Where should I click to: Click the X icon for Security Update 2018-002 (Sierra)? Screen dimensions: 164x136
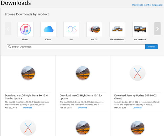[137, 73]
